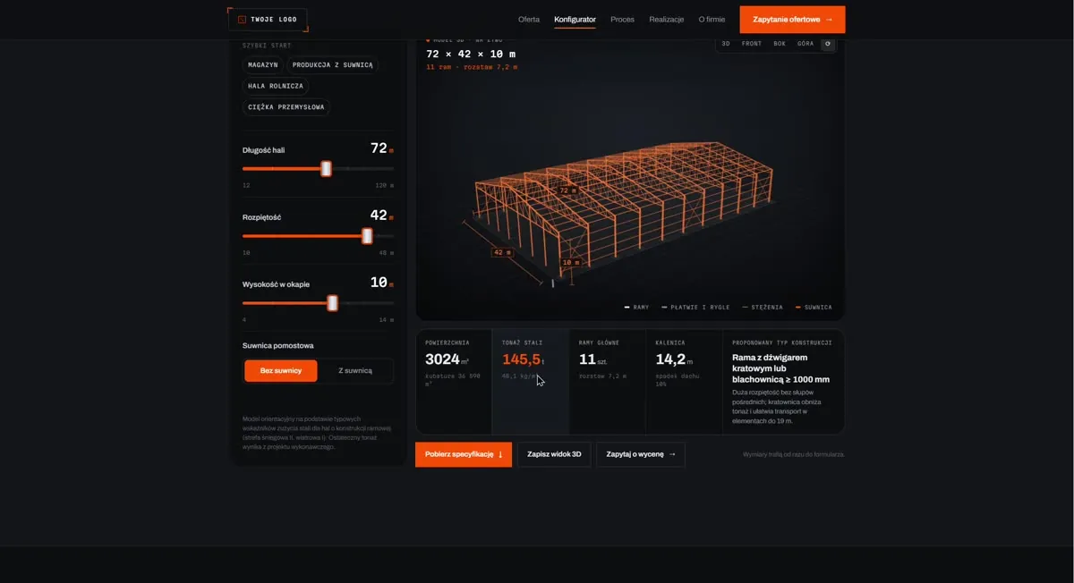The width and height of the screenshot is (1074, 583).
Task: Click the auto-rotate icon in view controls
Action: [828, 44]
